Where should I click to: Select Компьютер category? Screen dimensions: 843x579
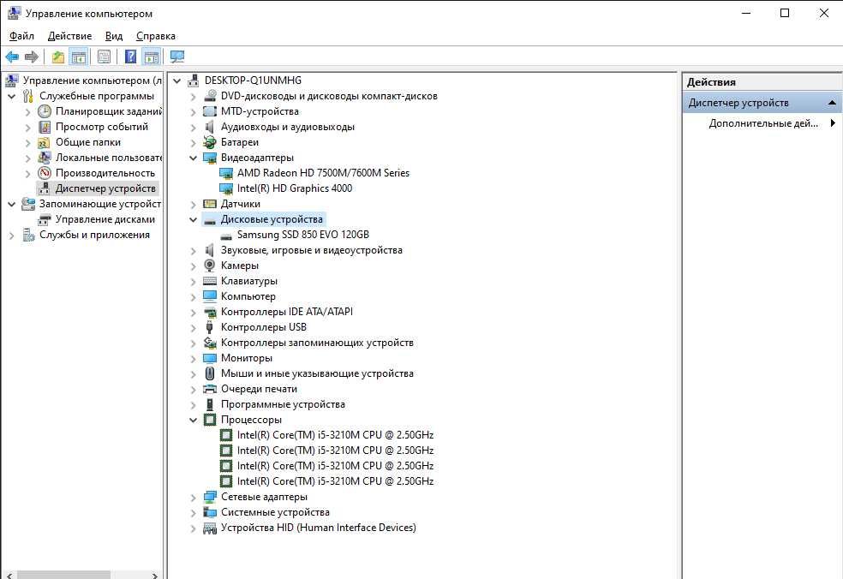click(x=248, y=296)
